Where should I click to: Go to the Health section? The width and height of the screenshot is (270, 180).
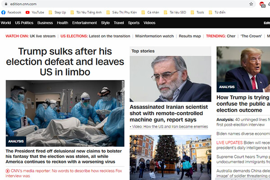(63, 23)
